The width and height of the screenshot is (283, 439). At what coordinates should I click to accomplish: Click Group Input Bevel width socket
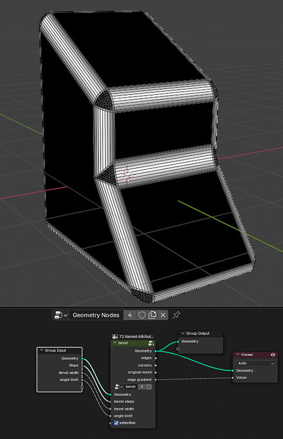[x=82, y=373]
